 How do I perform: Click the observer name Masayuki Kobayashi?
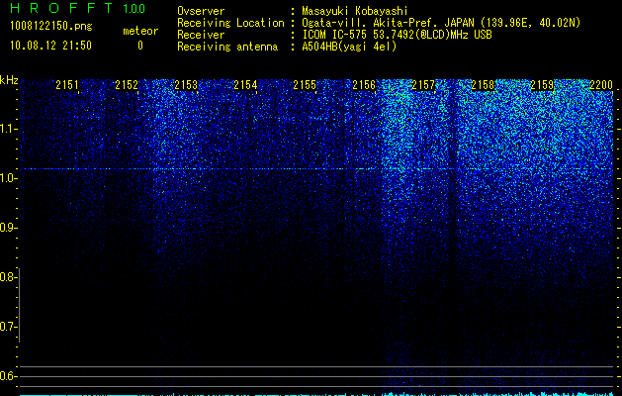(x=355, y=11)
